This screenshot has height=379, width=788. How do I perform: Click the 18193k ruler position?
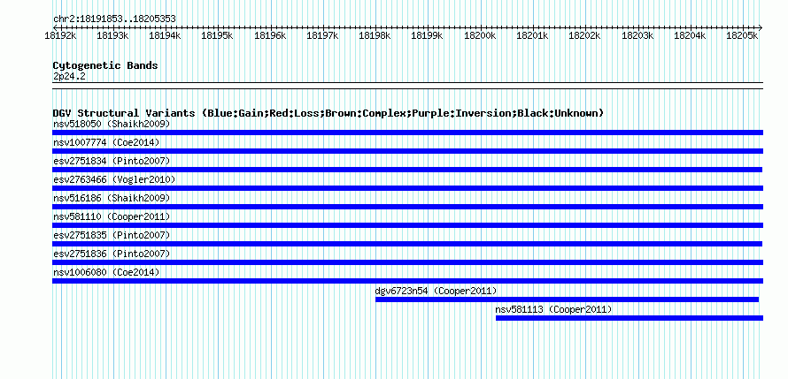click(x=113, y=35)
